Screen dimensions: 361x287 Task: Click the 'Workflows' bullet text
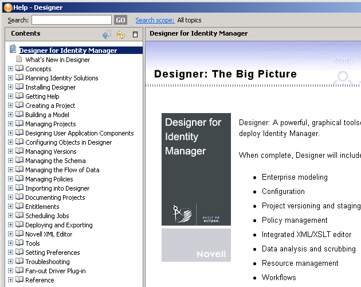tap(279, 278)
